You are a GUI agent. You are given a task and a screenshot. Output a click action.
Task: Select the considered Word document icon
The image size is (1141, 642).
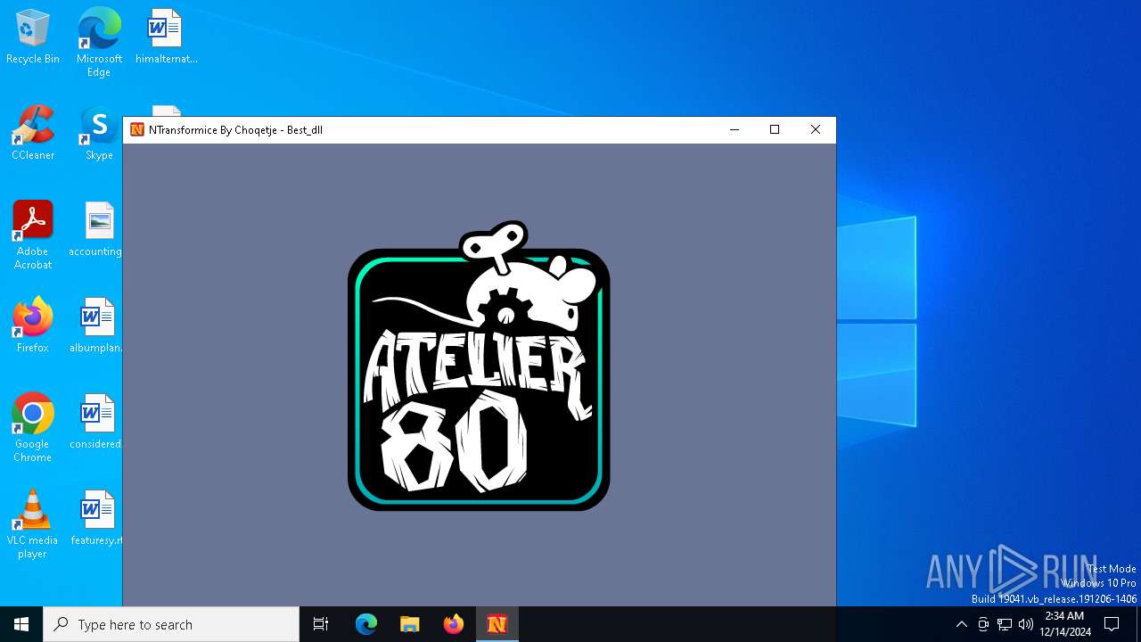click(x=96, y=423)
